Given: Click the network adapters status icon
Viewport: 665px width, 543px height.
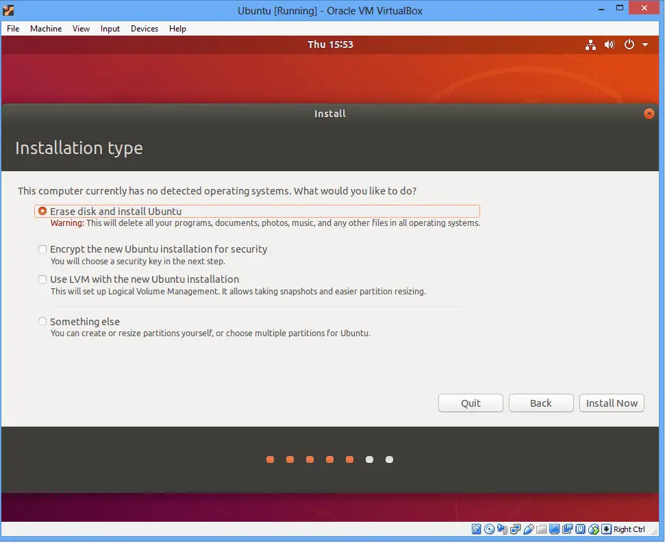Looking at the screenshot, I should [x=516, y=529].
